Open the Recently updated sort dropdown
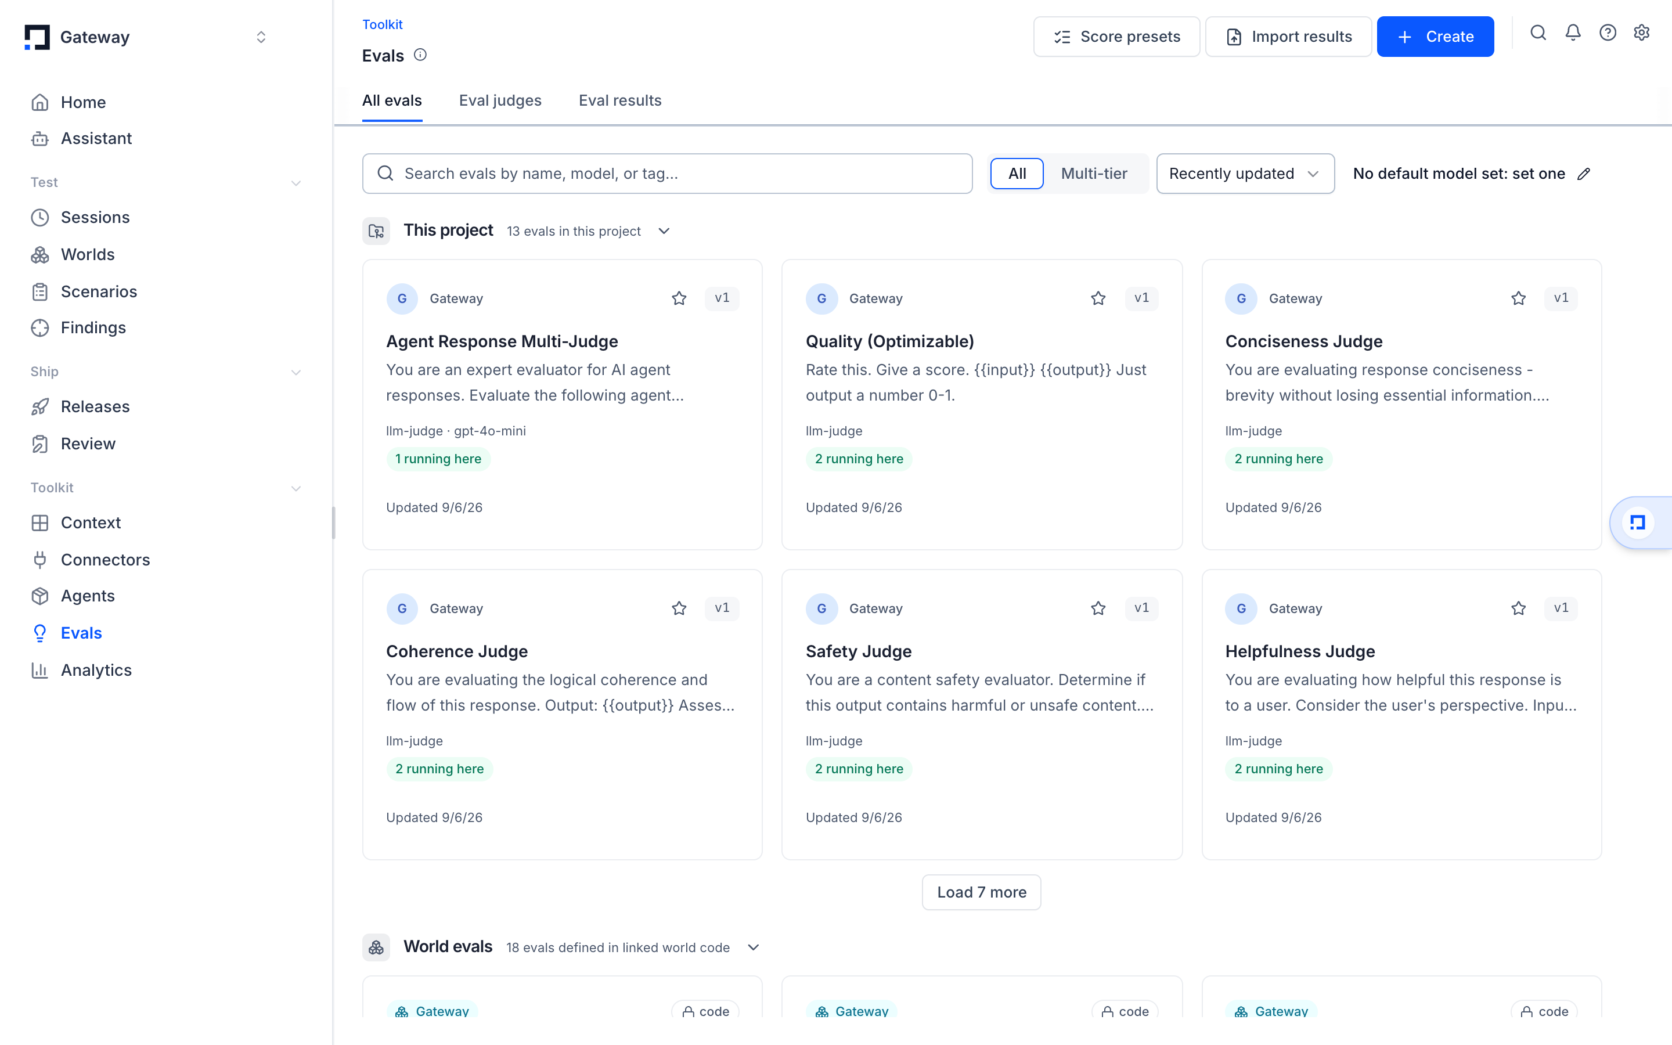The height and width of the screenshot is (1045, 1672). click(1245, 174)
